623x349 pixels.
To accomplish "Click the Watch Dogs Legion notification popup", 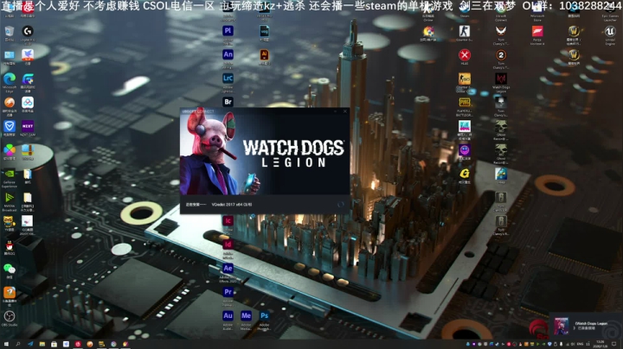I will tap(586, 326).
